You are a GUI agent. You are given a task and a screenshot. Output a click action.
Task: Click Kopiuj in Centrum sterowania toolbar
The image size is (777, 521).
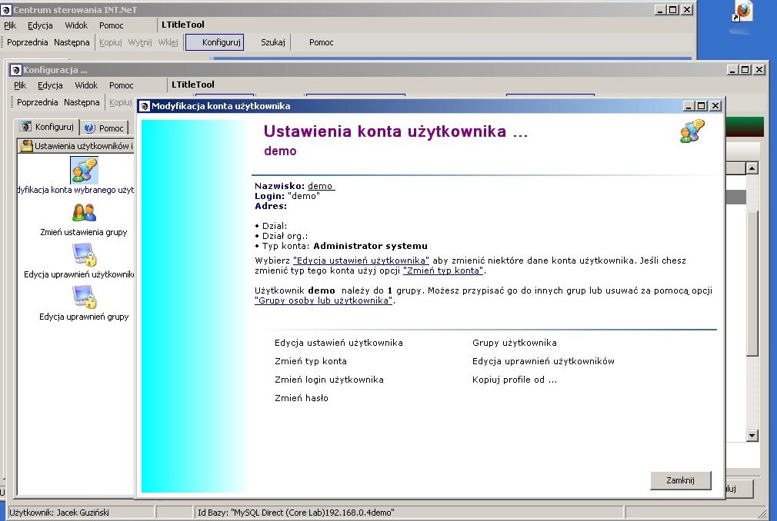point(111,42)
